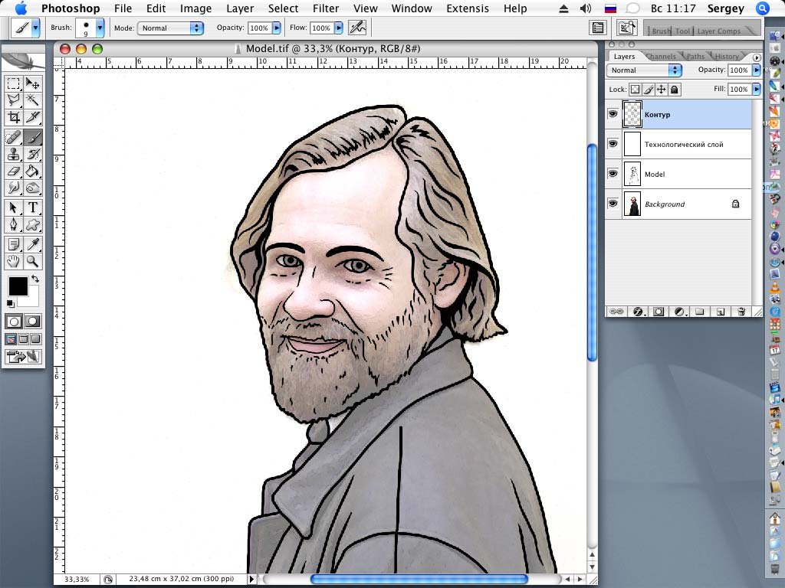
Task: Create a new layer from Layers panel
Action: [721, 312]
